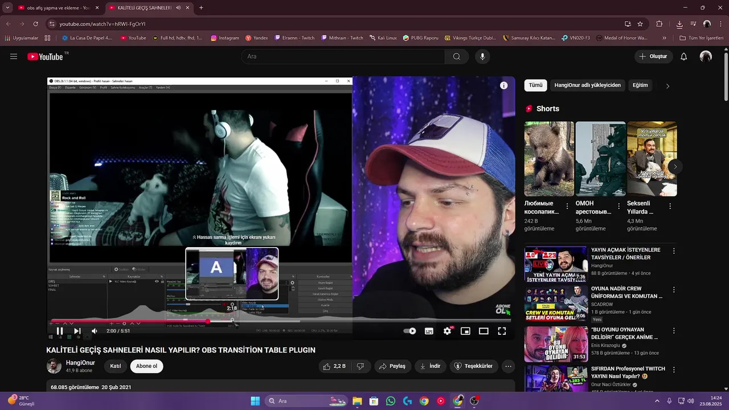Click the video info card icon
Viewport: 729px width, 410px height.
pyautogui.click(x=503, y=85)
